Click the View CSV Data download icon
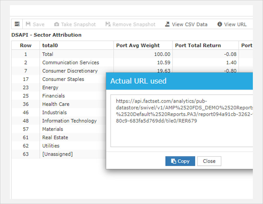Screen dimensions: 263x204 pos(167,24)
